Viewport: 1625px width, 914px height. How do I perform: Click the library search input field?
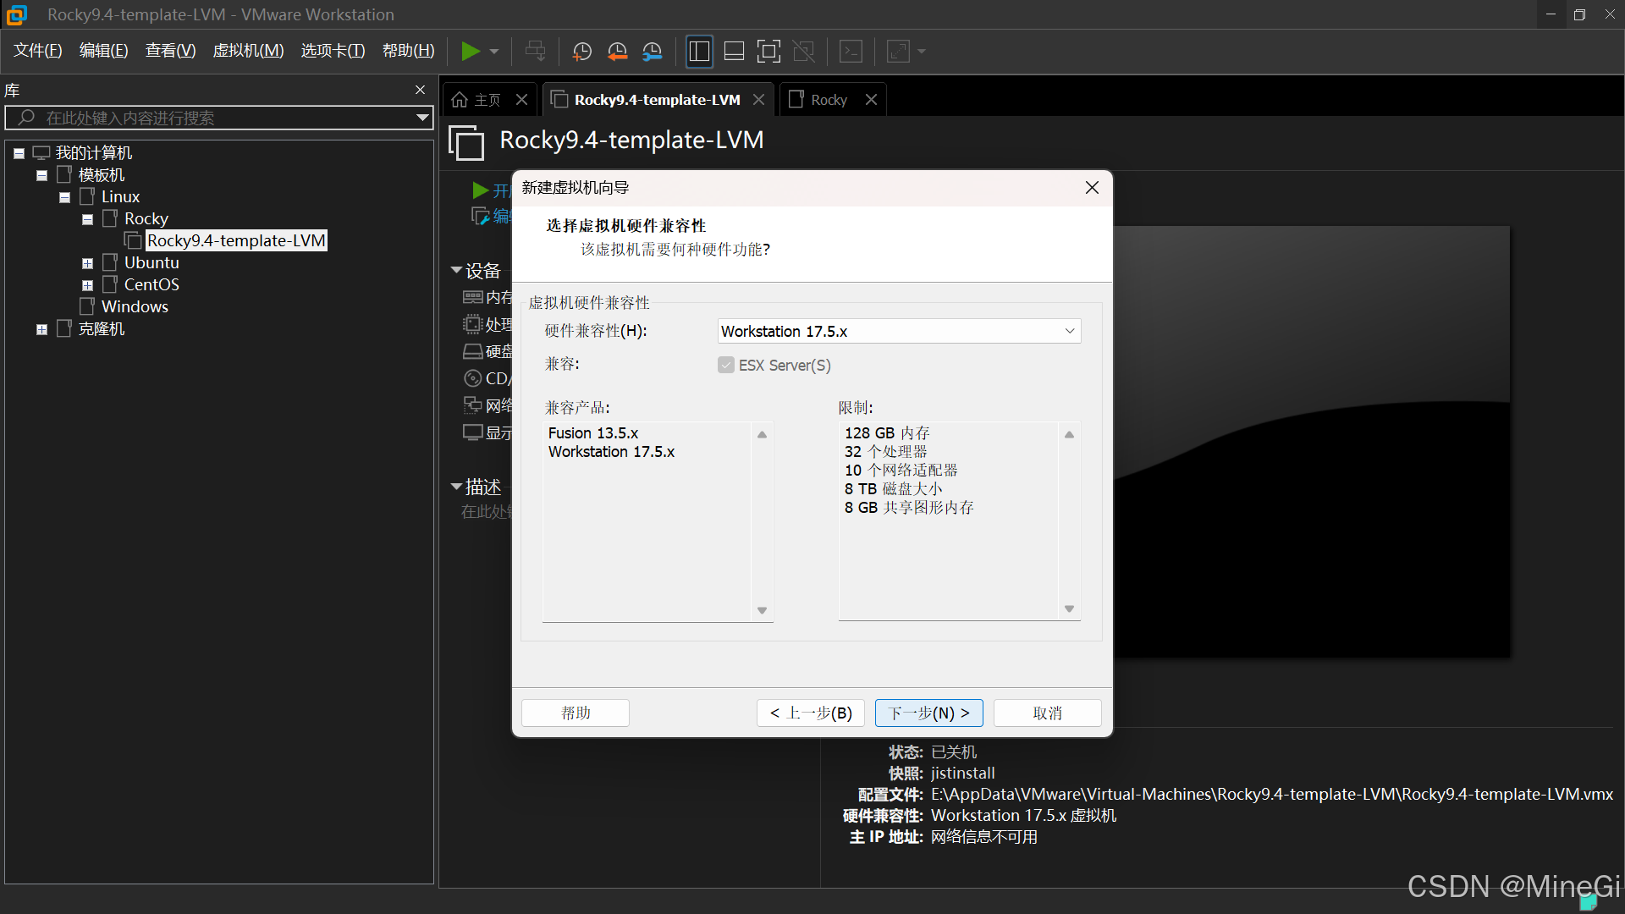coord(216,118)
